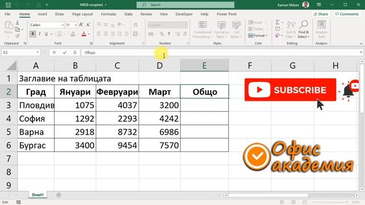Click the red Font Color icon
The height and width of the screenshot is (205, 365).
[84, 34]
